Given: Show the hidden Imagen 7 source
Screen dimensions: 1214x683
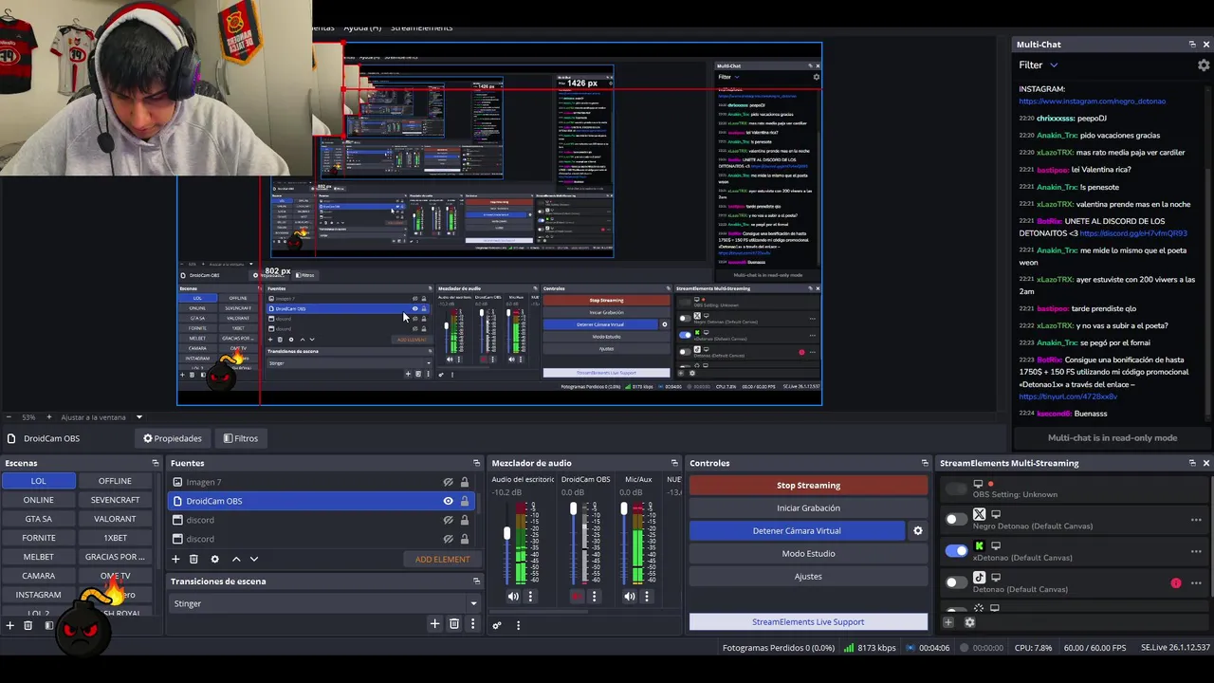Looking at the screenshot, I should [448, 482].
